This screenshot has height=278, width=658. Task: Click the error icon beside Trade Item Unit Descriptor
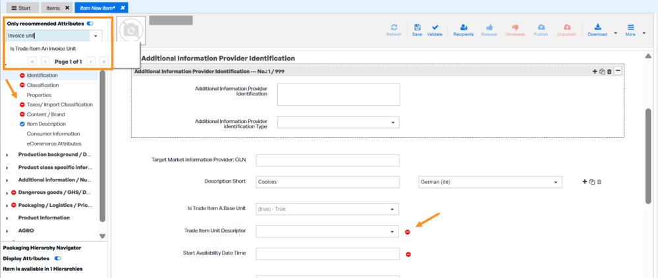click(408, 232)
